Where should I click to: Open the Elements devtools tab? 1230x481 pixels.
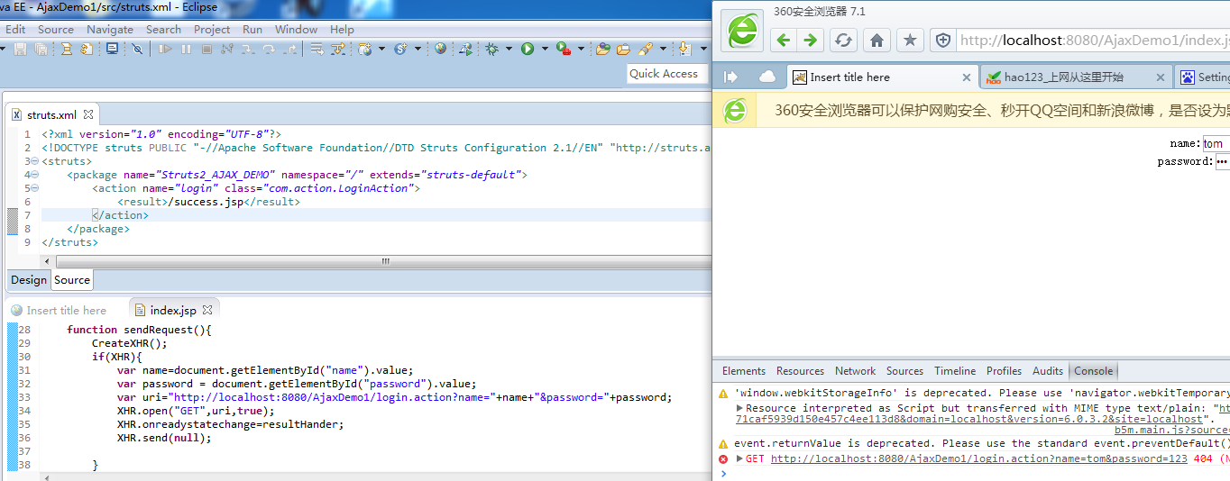744,371
